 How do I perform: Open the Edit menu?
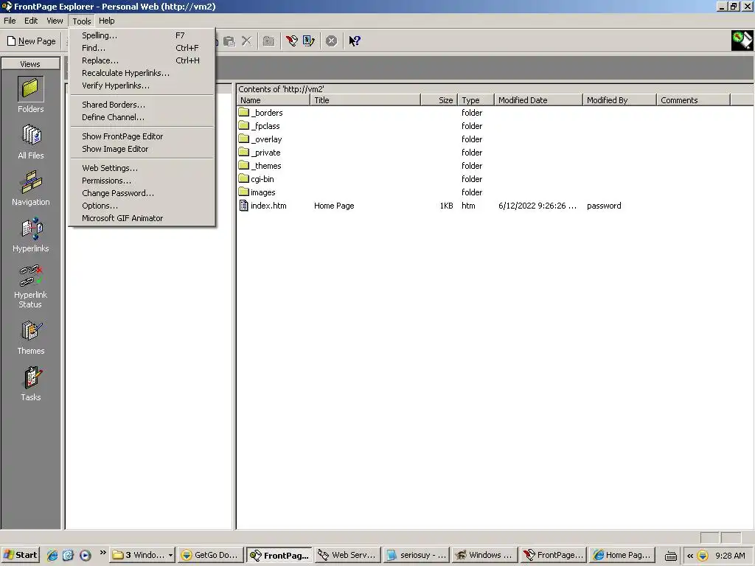click(31, 21)
